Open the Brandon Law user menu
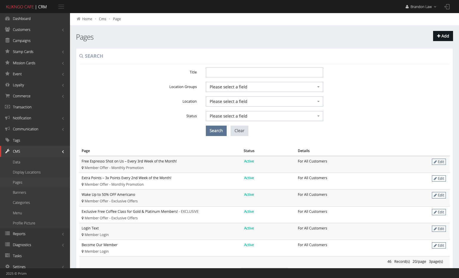The height and width of the screenshot is (278, 459). [x=421, y=7]
